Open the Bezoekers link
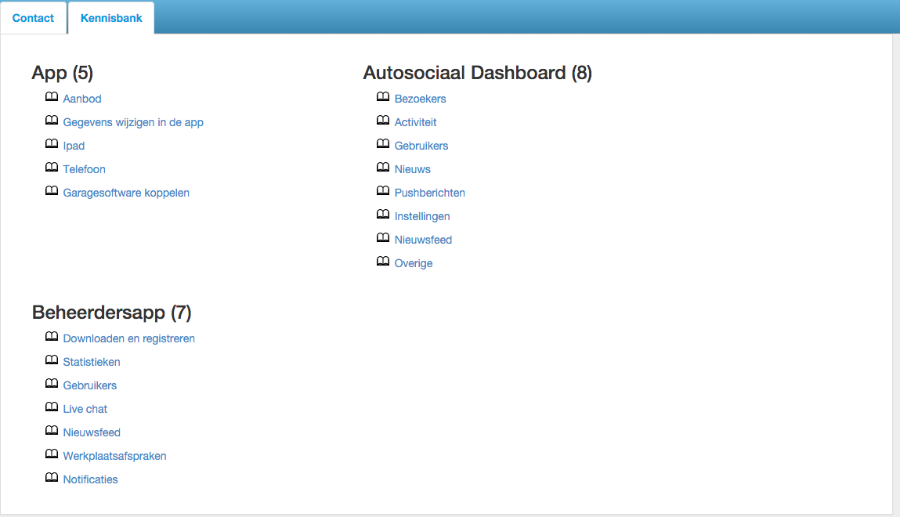 coord(420,99)
